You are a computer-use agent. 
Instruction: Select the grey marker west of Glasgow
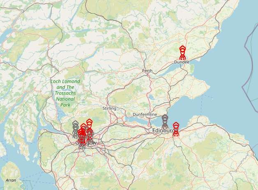[75, 129]
